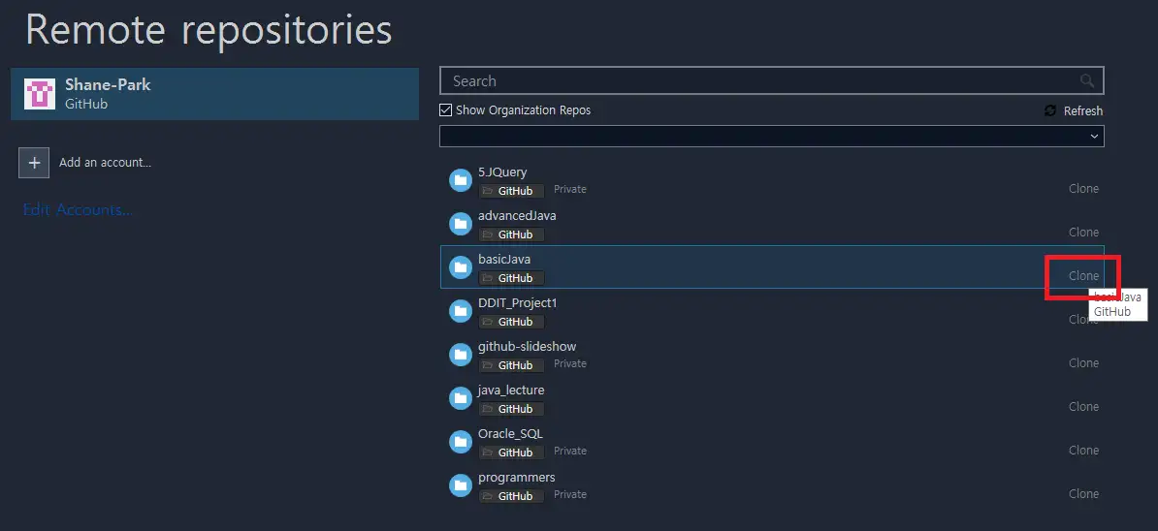This screenshot has width=1158, height=531.
Task: Click the basicJava repository folder icon
Action: 461,267
